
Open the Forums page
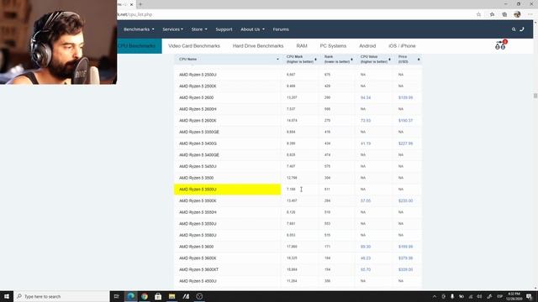281,29
